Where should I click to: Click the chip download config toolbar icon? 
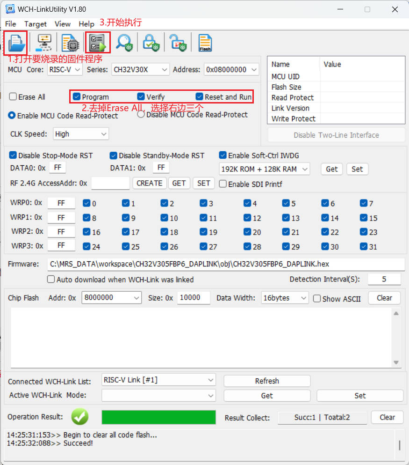pos(70,43)
